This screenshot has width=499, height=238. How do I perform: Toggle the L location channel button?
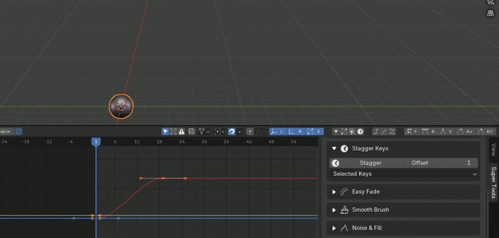(x=278, y=131)
